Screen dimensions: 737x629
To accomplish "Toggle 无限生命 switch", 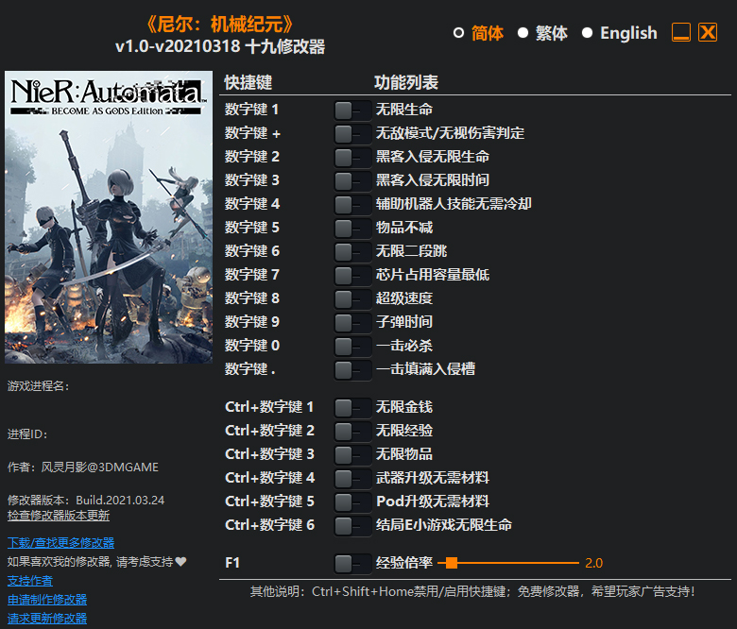I will coord(352,110).
